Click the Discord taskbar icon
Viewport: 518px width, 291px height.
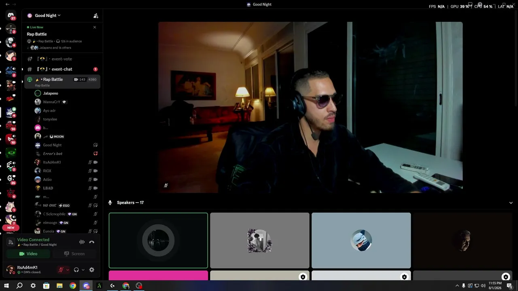pyautogui.click(x=86, y=286)
